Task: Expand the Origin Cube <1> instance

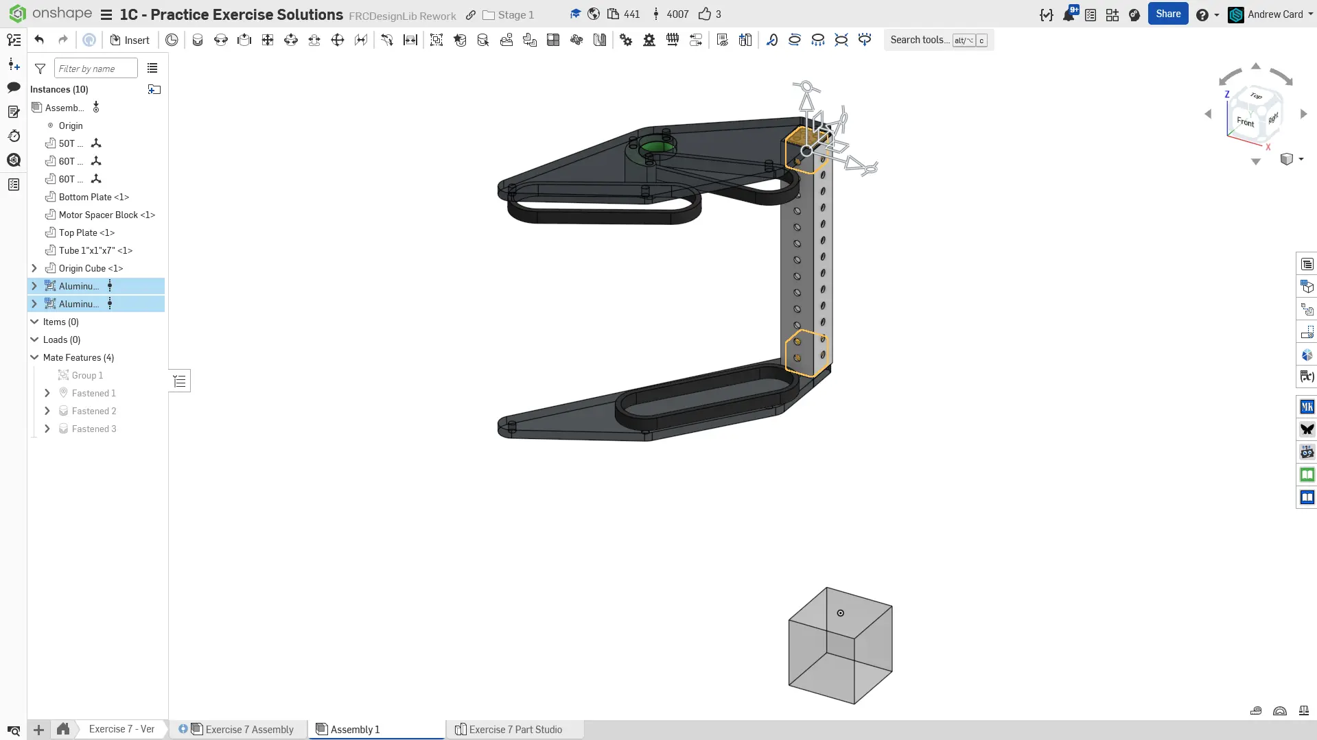Action: point(34,268)
